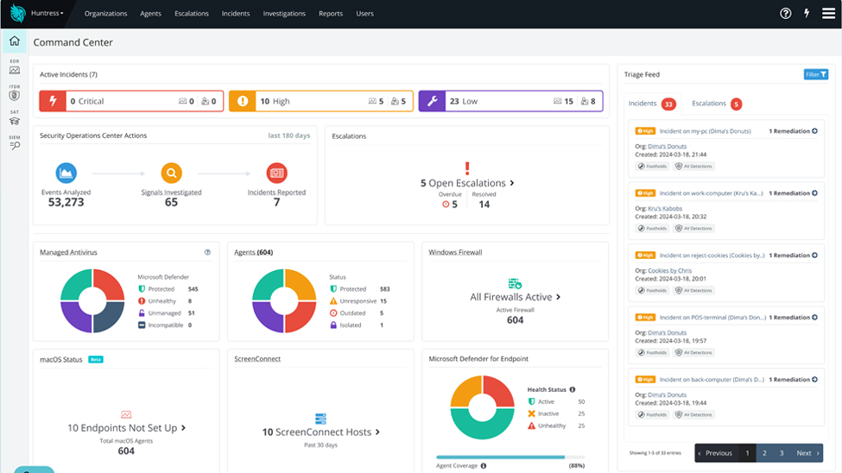The image size is (842, 473).
Task: Open Incident on back-computer link
Action: point(712,380)
